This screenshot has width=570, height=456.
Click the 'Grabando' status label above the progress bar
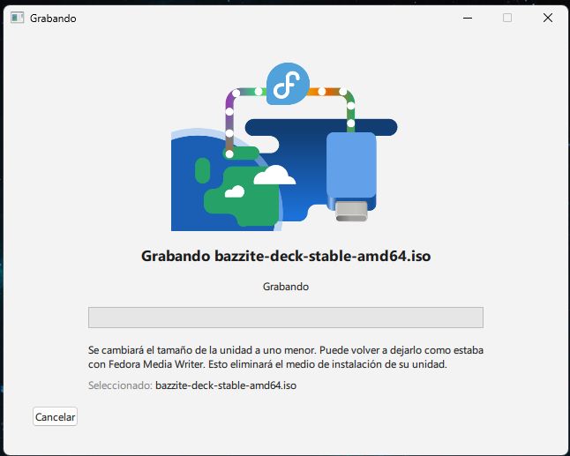click(x=286, y=287)
